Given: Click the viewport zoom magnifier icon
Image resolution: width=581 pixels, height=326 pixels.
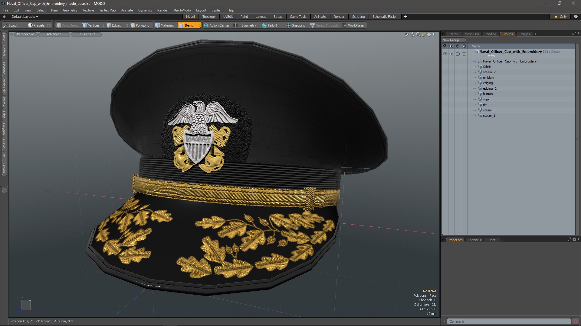Looking at the screenshot, I should (x=418, y=34).
